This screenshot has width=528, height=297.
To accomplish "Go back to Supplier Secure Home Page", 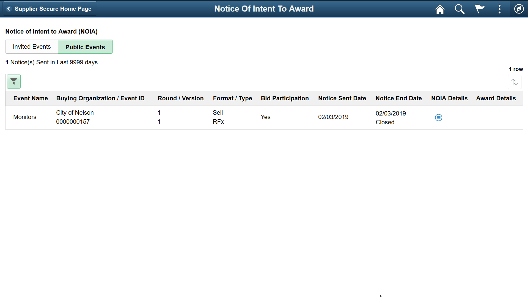I will tap(50, 9).
